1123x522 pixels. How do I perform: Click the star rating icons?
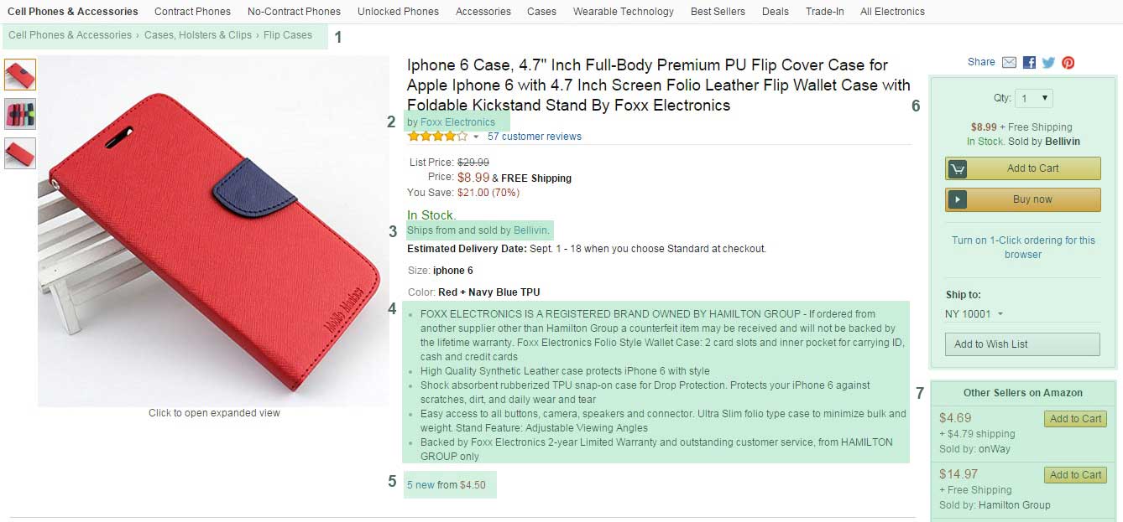tap(437, 137)
